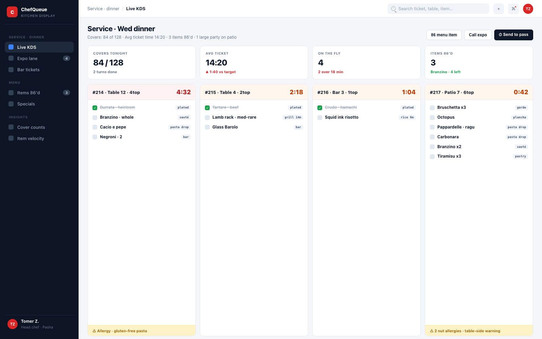Screen dimensions: 542x339
Task: Click the Expo lane badge showing 4
Action: coord(66,58)
